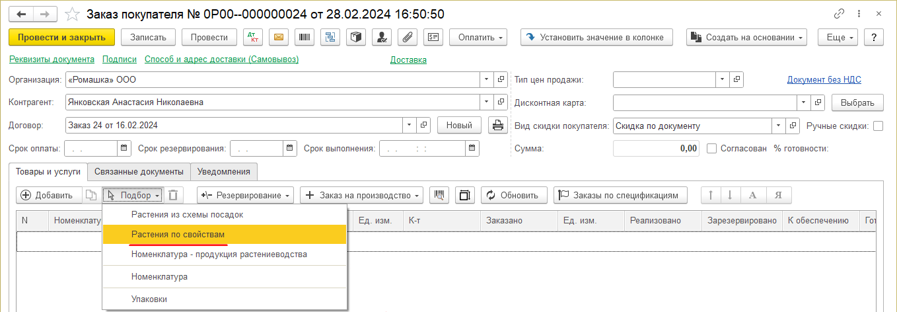Click the Дт/Кт postings icon
The image size is (897, 312).
(x=251, y=38)
